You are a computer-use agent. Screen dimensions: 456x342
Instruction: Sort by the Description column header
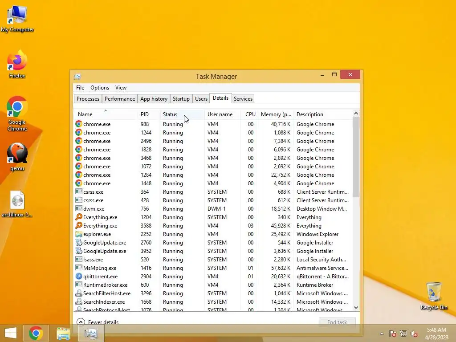pos(323,114)
